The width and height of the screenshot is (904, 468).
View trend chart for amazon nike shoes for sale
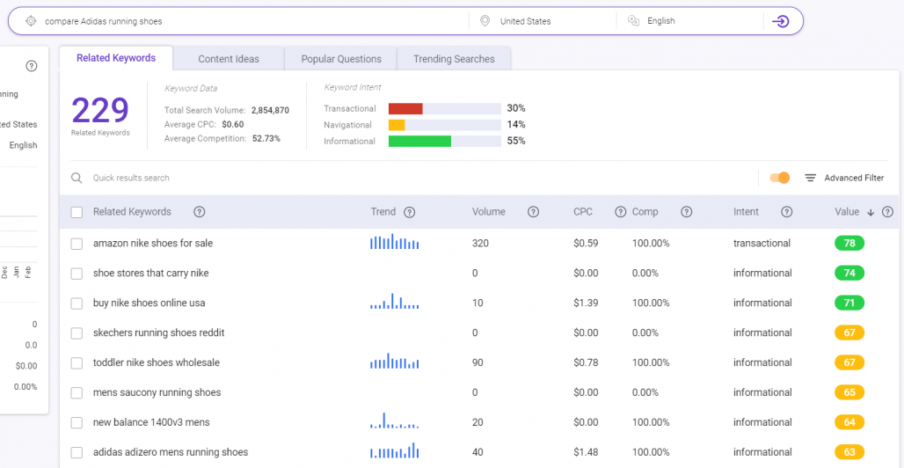[394, 242]
